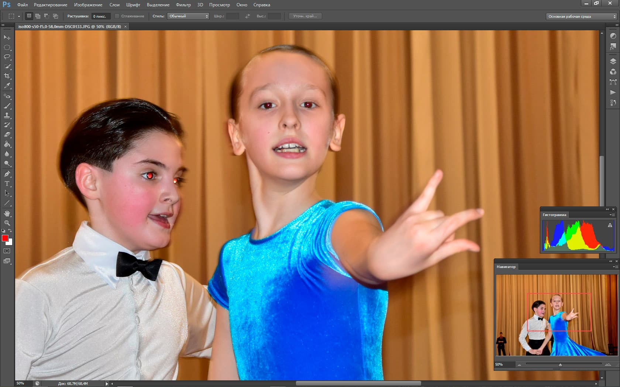Open the Навигатор panel options menu
The height and width of the screenshot is (387, 620).
click(x=616, y=266)
